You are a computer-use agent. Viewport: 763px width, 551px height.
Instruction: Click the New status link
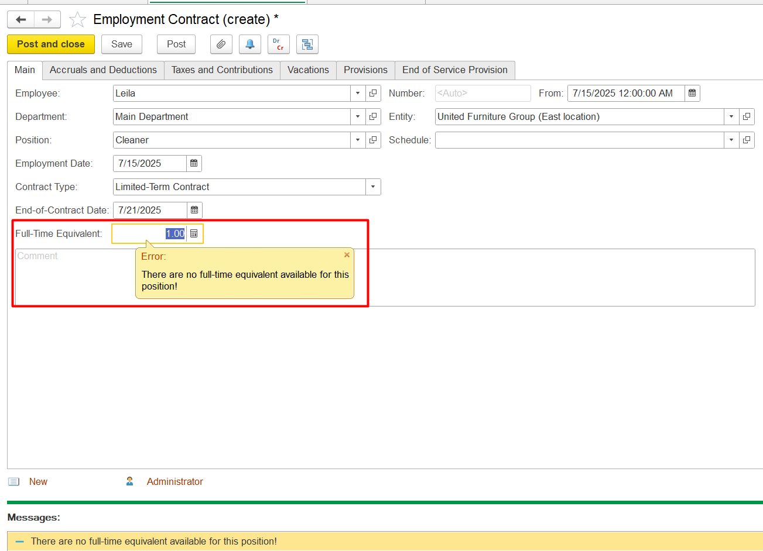point(38,481)
